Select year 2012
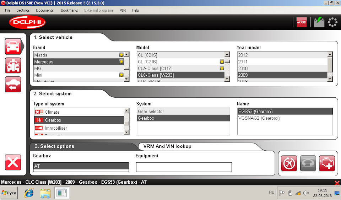 click(x=282, y=55)
